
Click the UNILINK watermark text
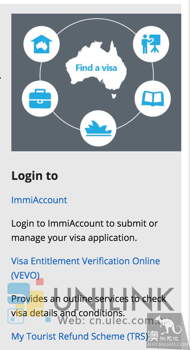[114, 300]
